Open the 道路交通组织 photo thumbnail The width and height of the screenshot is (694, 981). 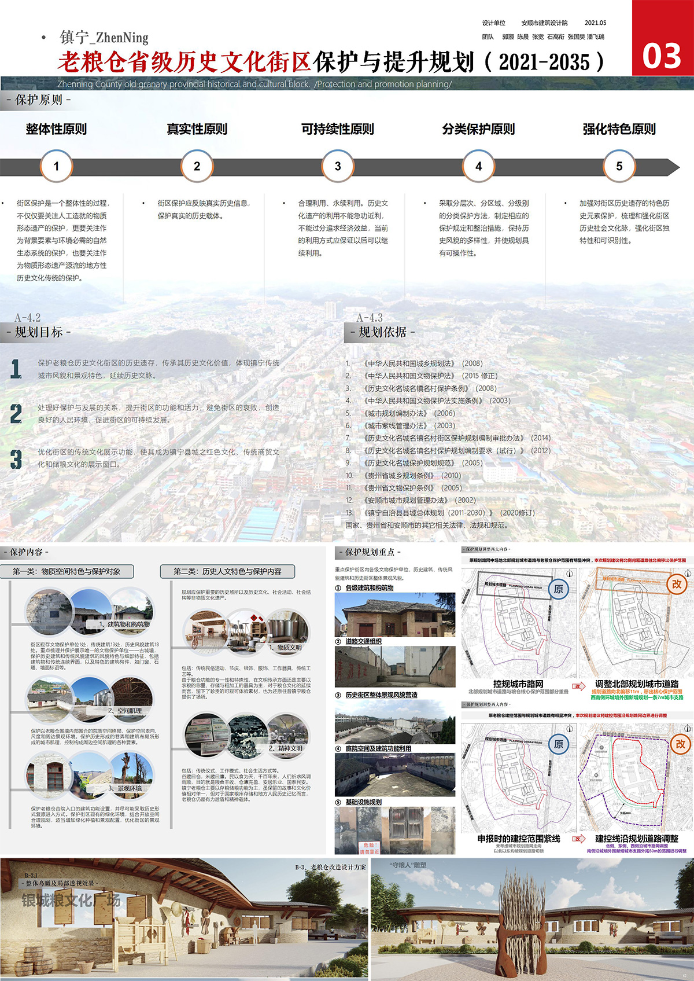[x=394, y=668]
